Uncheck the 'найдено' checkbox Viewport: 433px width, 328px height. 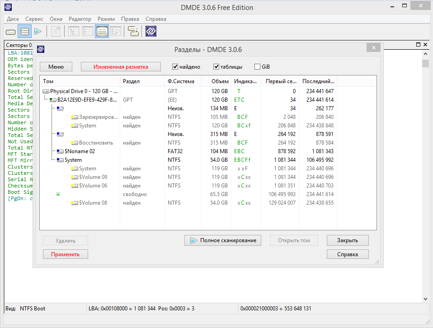click(x=175, y=67)
